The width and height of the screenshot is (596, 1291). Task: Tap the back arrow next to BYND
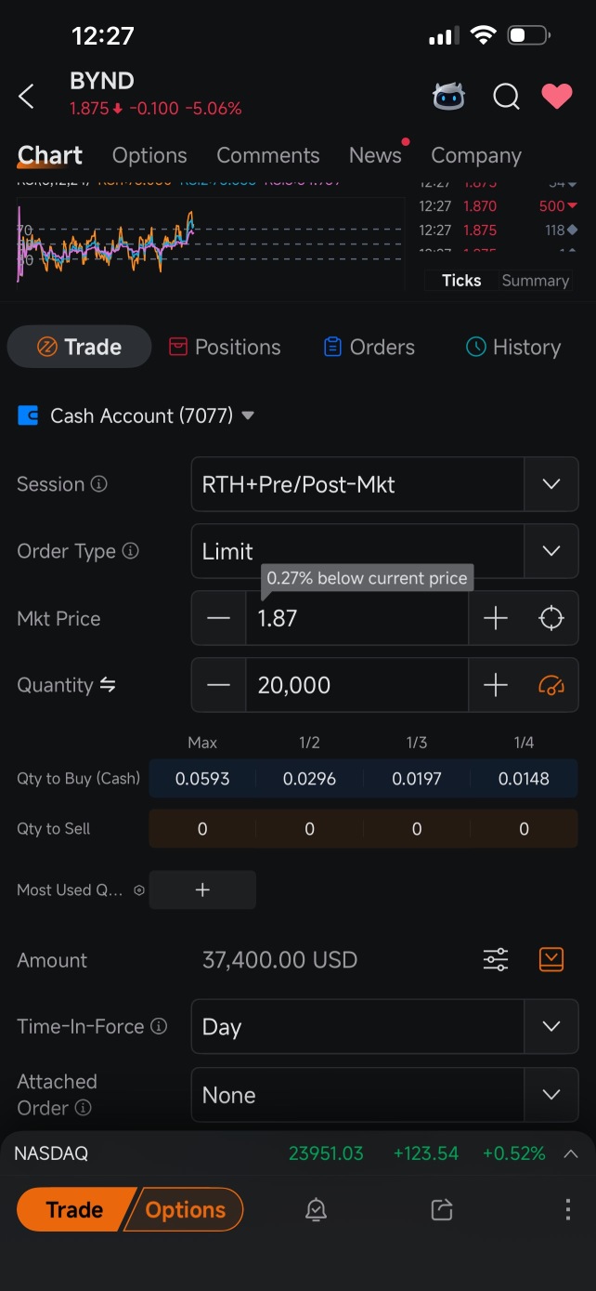point(27,96)
